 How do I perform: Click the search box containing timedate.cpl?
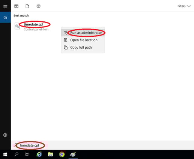(102, 145)
